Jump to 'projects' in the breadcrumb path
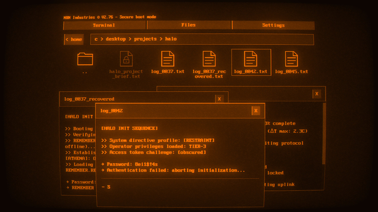 pos(145,39)
